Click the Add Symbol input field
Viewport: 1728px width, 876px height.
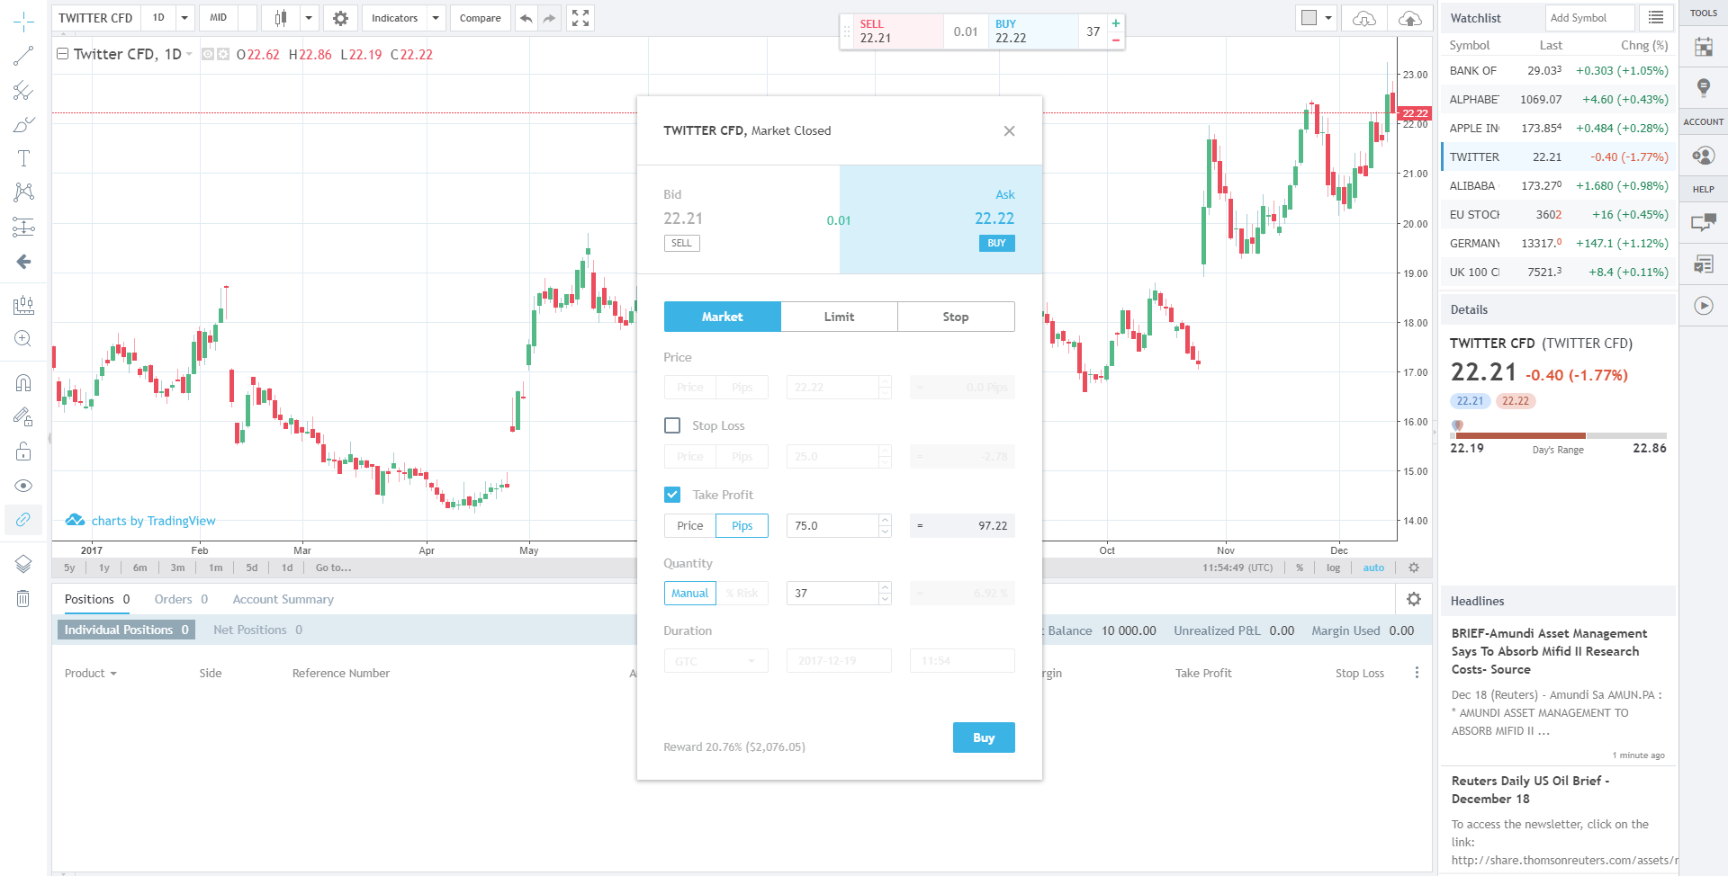point(1589,17)
